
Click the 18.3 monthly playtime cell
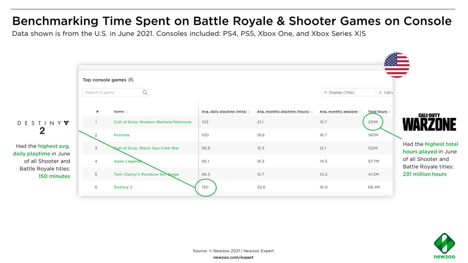tap(261, 161)
